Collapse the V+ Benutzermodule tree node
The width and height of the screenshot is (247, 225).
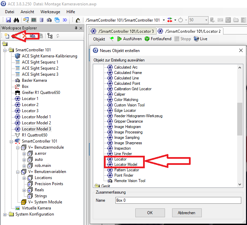tap(17, 147)
